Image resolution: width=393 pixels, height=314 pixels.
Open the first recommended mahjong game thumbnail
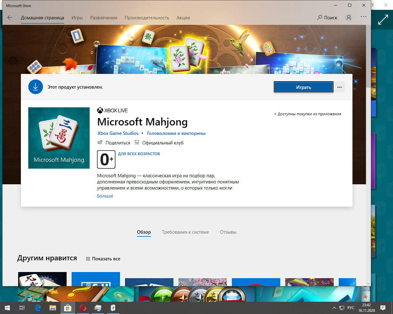[42, 279]
